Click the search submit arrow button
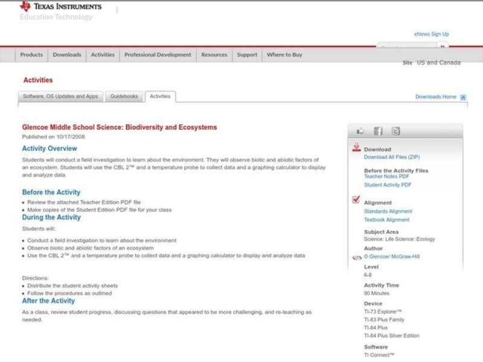The width and height of the screenshot is (483, 362). tap(443, 46)
